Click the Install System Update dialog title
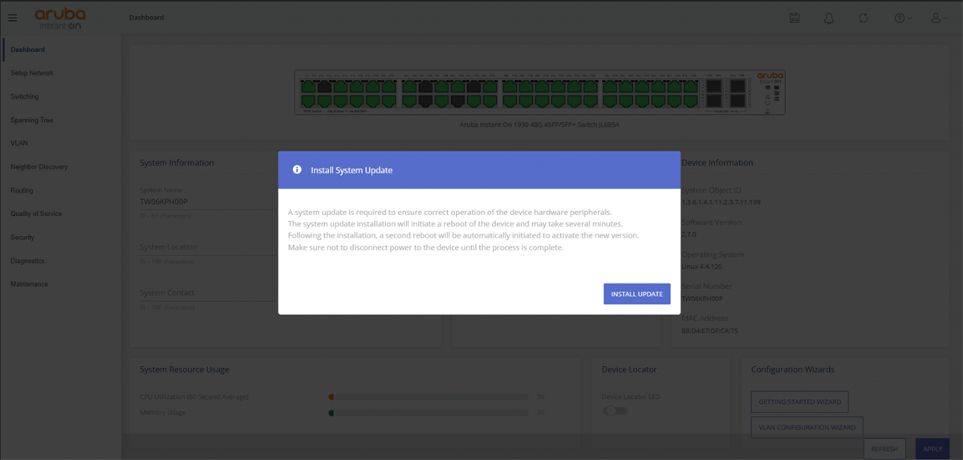 [x=351, y=170]
